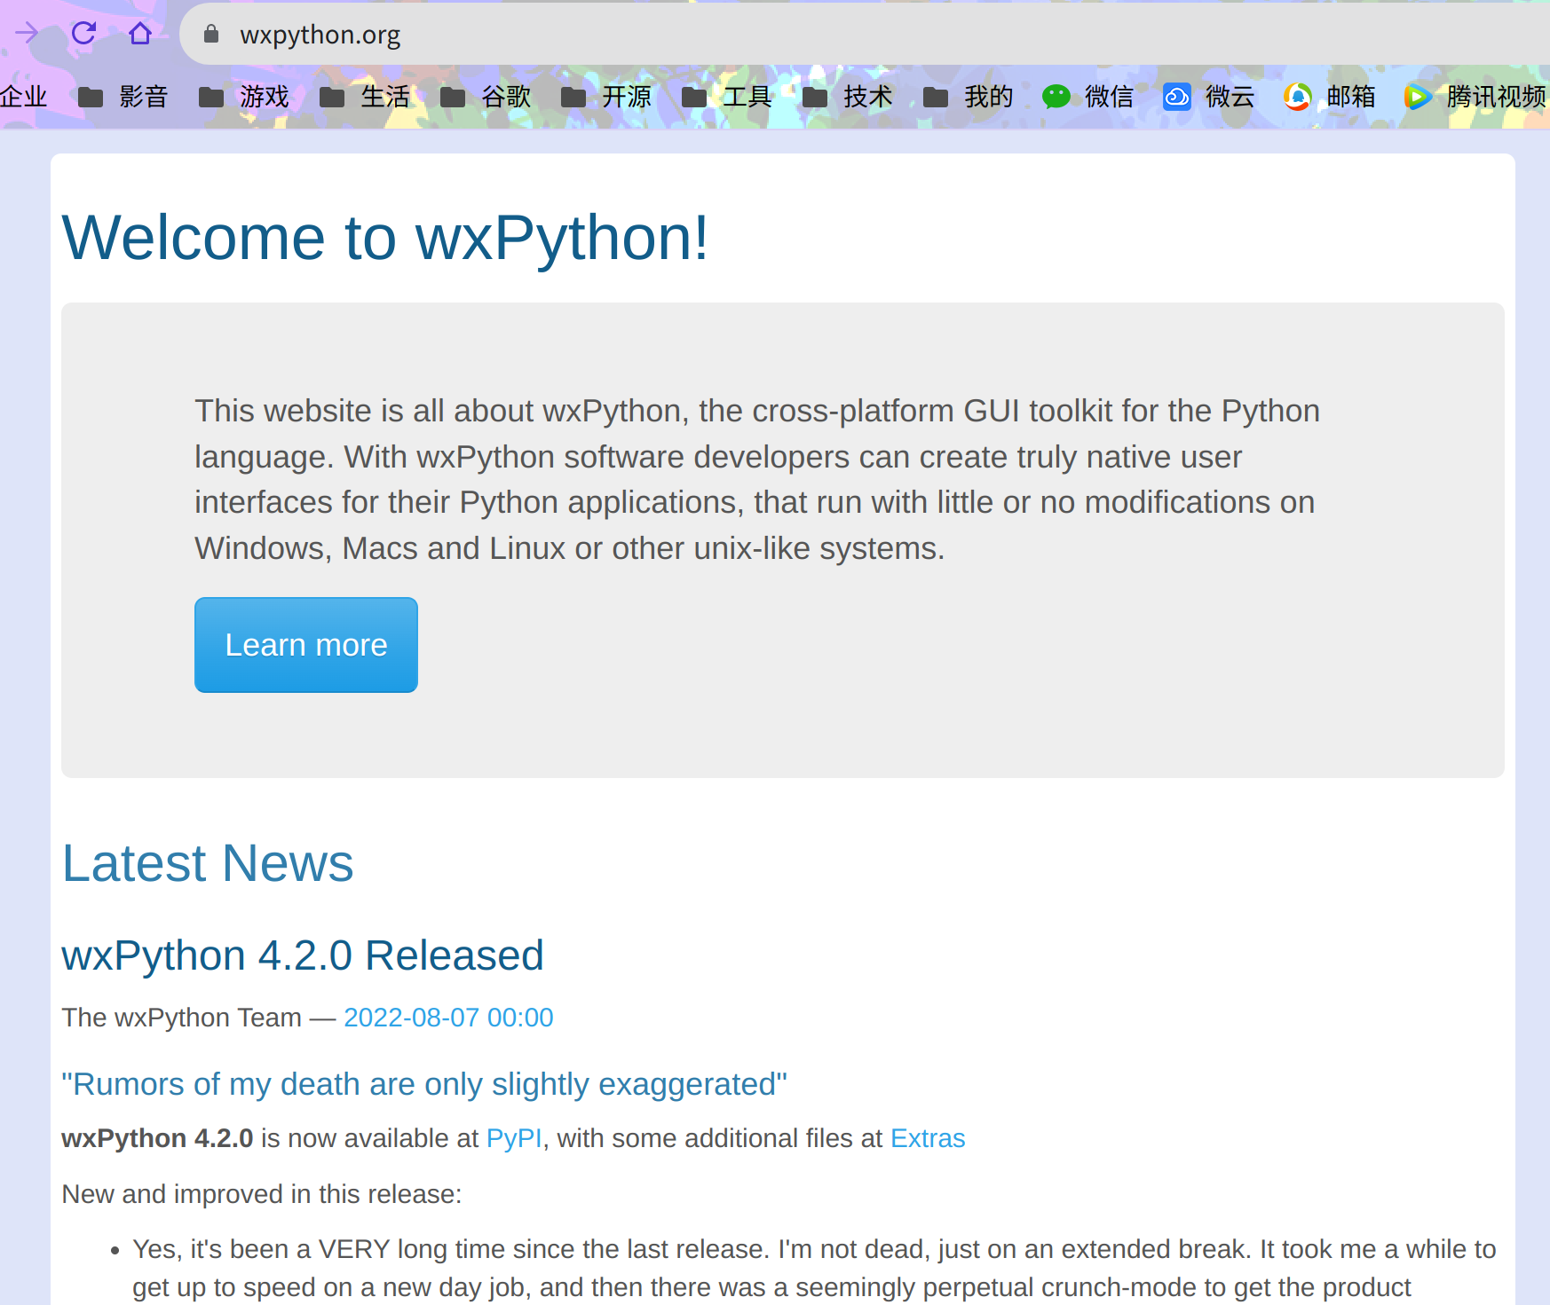Open the 工具 bookmark folder

pyautogui.click(x=728, y=97)
